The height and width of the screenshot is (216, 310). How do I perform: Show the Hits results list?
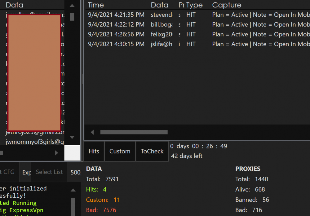click(94, 151)
